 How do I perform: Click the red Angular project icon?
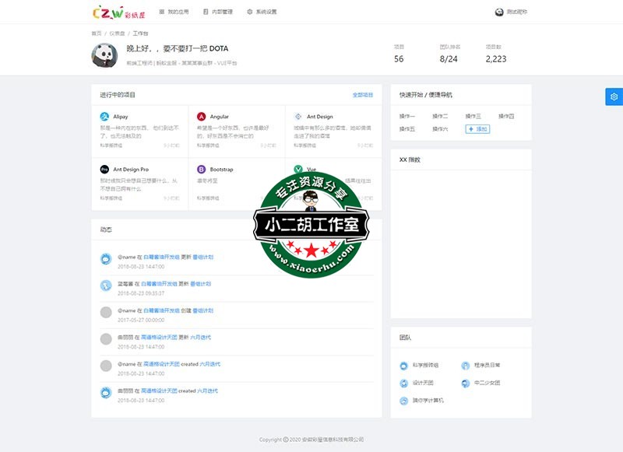click(202, 117)
